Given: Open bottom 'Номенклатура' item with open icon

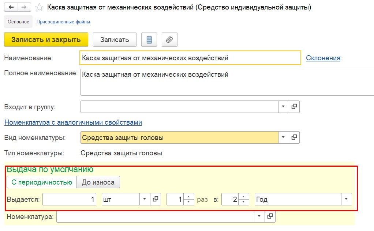Looking at the screenshot, I should [270, 216].
